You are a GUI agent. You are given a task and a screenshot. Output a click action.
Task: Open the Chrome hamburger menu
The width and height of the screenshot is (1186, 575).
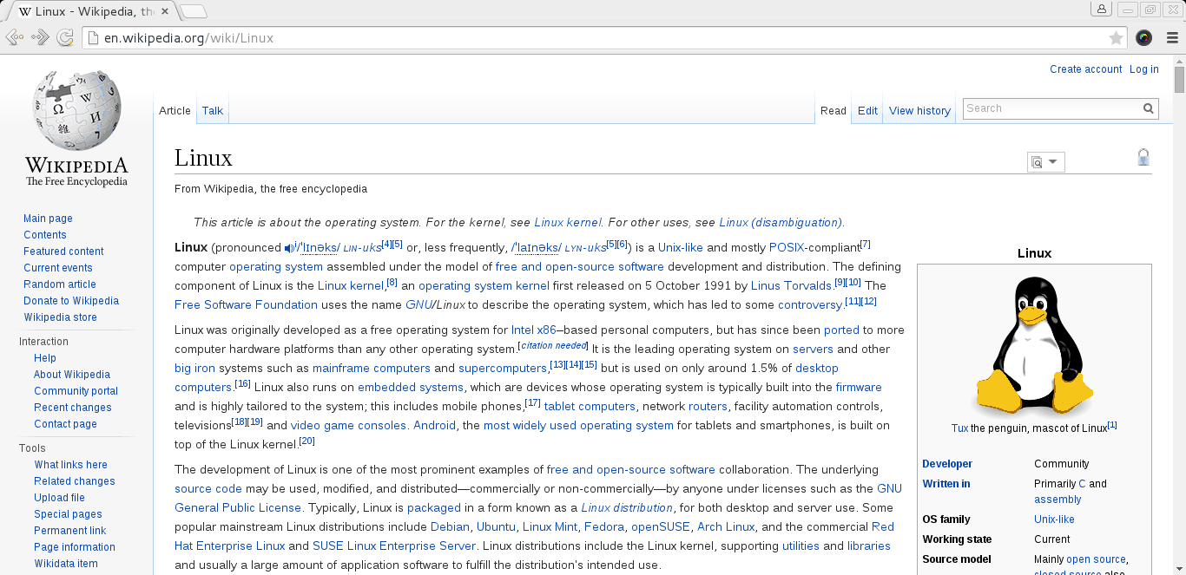tap(1172, 37)
